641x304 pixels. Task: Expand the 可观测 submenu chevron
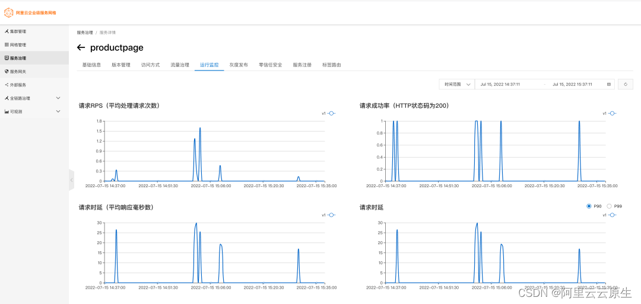(58, 111)
